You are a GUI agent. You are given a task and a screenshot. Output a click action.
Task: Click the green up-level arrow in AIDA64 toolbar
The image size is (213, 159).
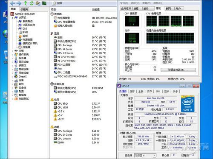point(26,3)
